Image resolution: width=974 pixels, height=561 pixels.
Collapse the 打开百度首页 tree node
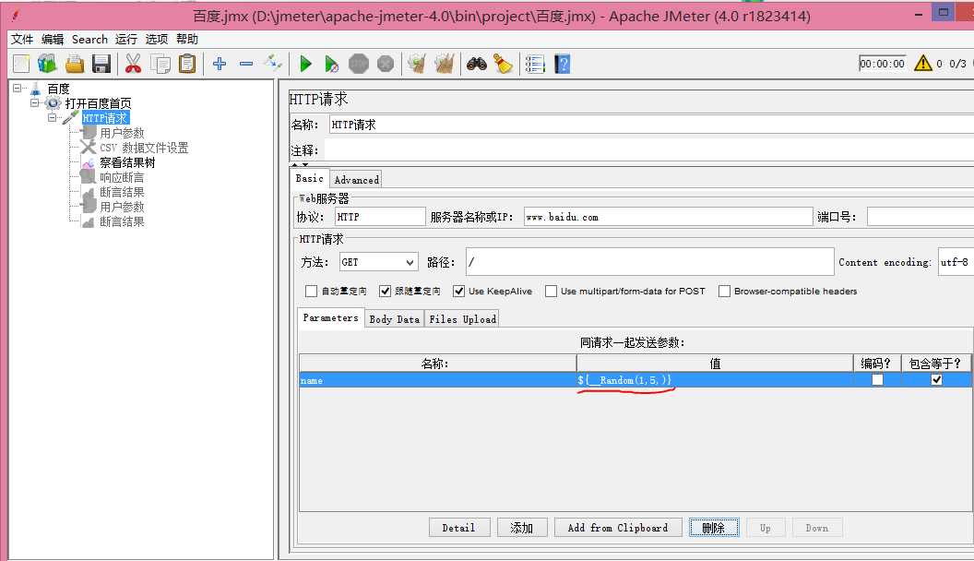pyautogui.click(x=35, y=103)
